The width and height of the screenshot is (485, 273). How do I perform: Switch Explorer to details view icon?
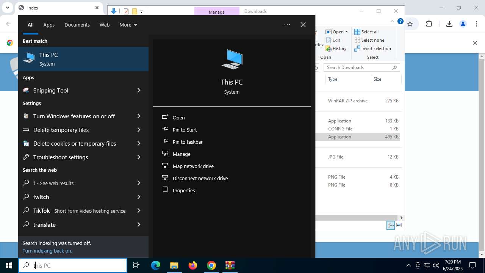point(391,225)
